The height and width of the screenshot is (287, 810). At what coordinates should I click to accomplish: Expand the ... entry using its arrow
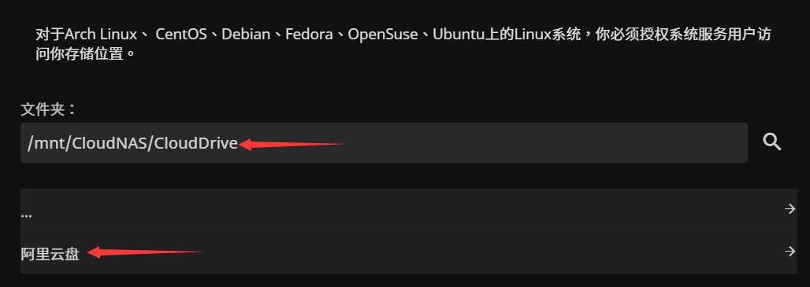click(x=790, y=208)
